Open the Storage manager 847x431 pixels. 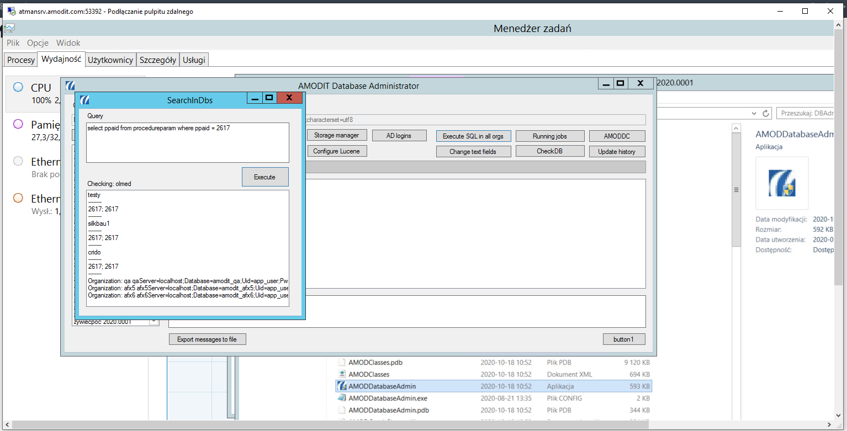click(x=336, y=135)
